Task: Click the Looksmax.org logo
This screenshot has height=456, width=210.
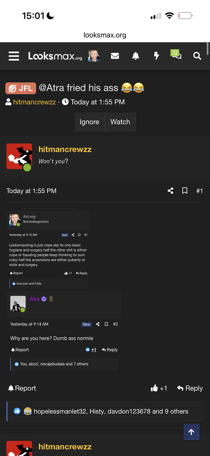Action: click(x=55, y=56)
